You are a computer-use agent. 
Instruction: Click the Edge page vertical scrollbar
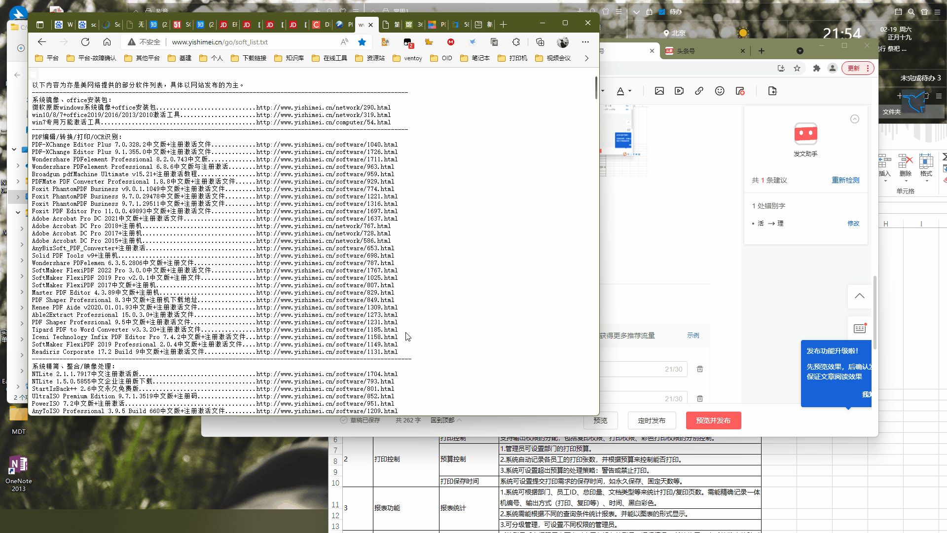point(596,89)
